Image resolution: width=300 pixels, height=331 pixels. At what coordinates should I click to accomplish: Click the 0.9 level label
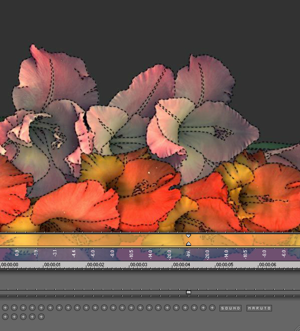tap(17, 253)
